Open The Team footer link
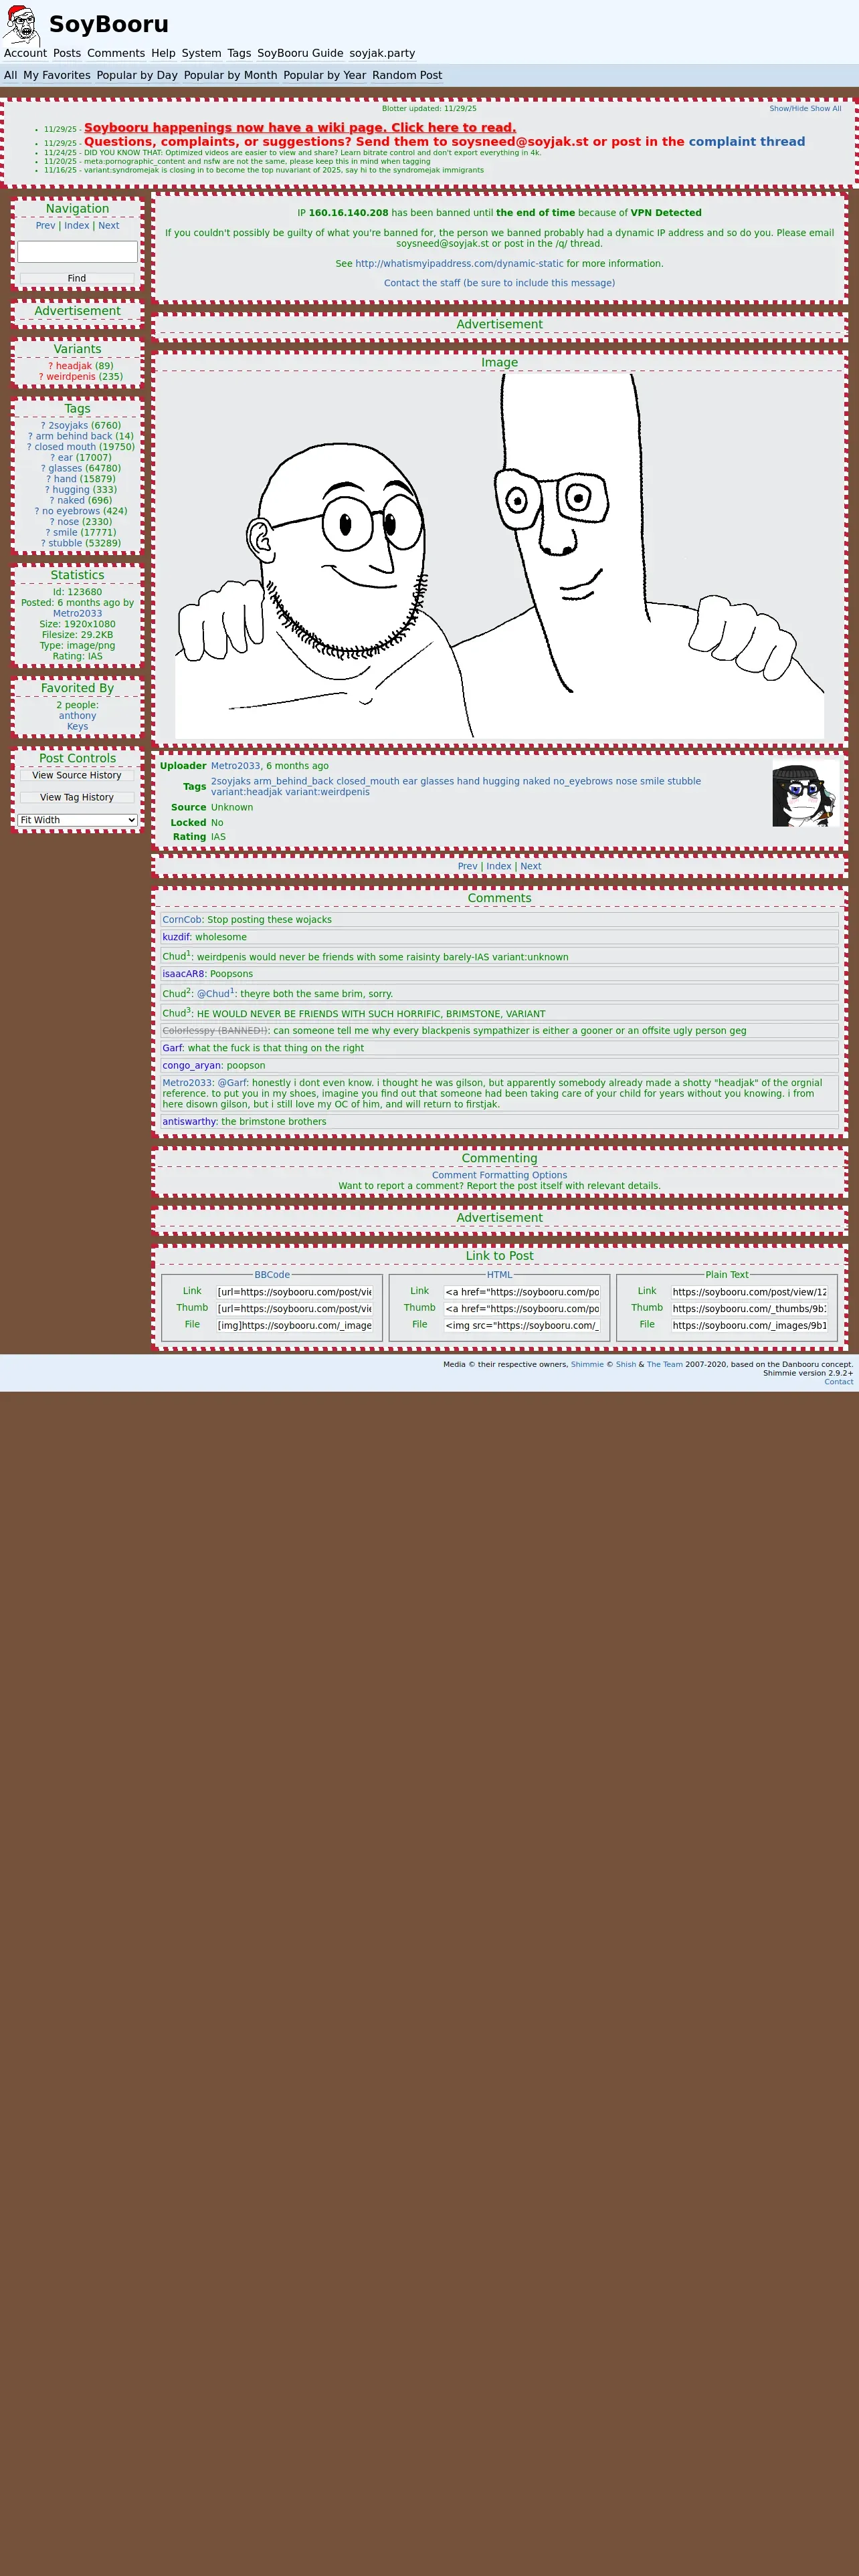 [664, 1364]
